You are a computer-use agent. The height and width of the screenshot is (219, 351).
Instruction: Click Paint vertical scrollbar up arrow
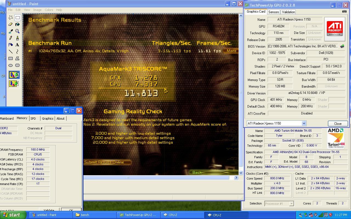241,16
